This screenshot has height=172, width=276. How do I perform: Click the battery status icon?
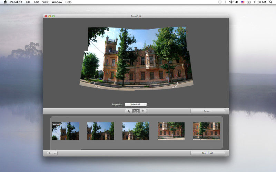coord(249,2)
